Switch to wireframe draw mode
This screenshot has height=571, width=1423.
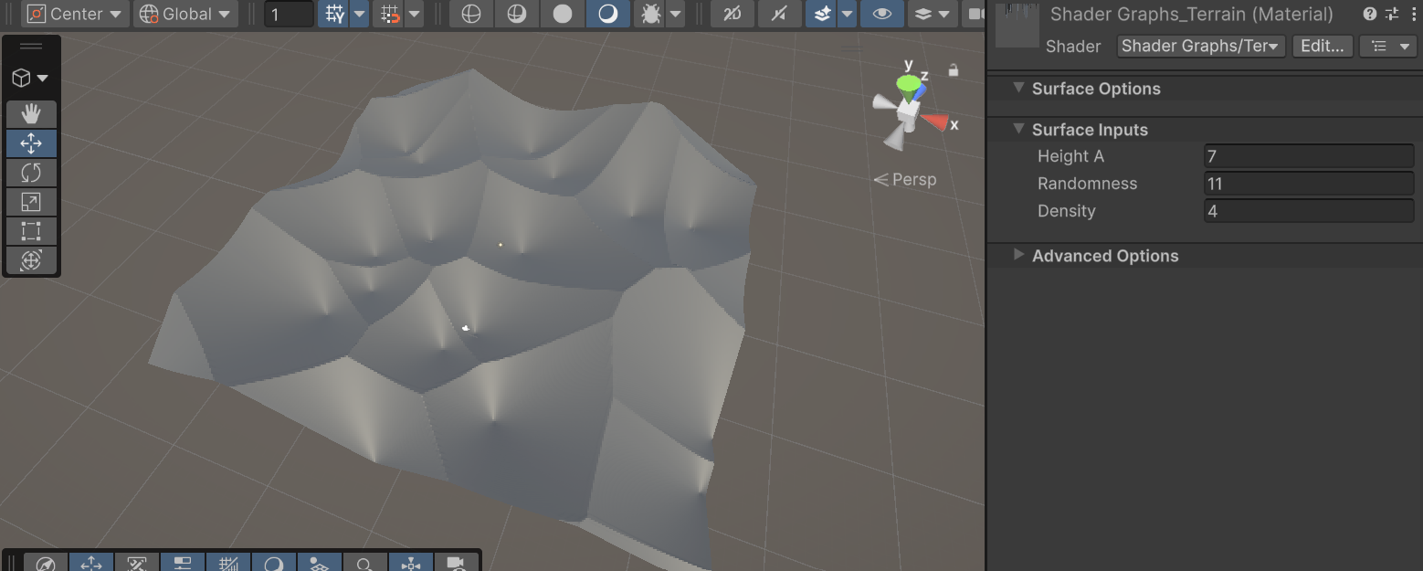[471, 14]
